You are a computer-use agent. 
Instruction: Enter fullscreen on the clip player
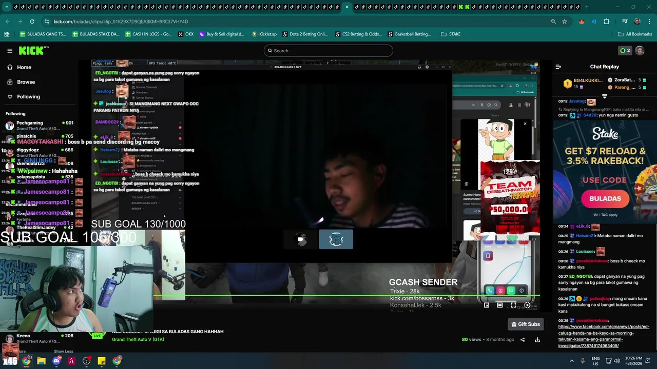click(x=513, y=305)
